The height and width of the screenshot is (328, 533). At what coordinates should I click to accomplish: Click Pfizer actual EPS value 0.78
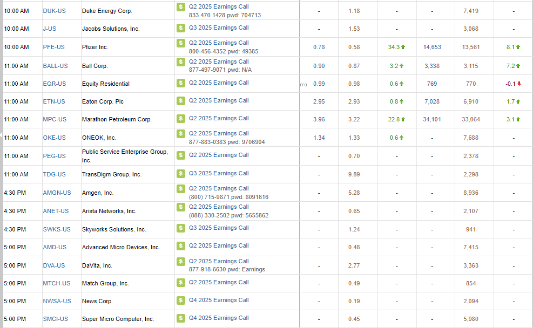point(319,47)
